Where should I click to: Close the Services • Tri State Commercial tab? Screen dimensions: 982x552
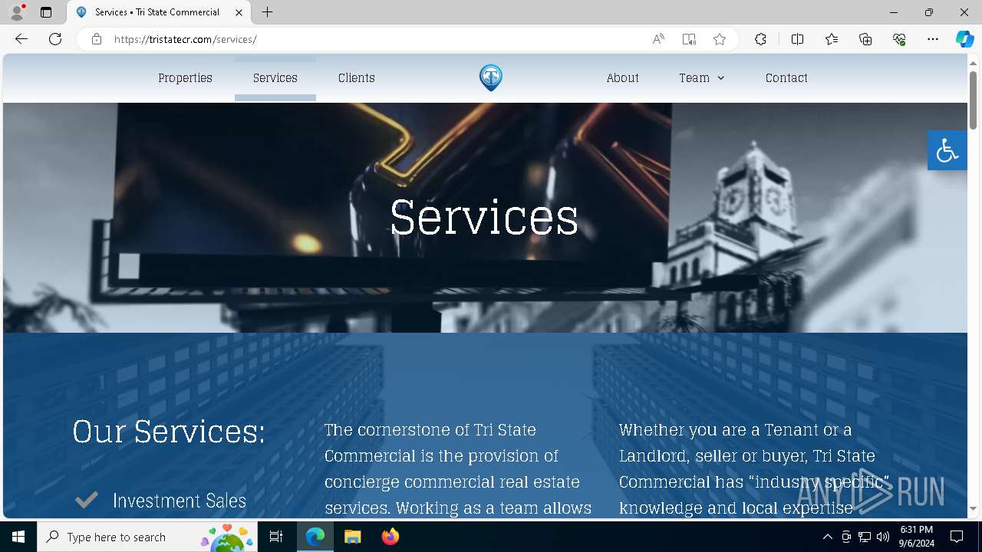point(239,12)
